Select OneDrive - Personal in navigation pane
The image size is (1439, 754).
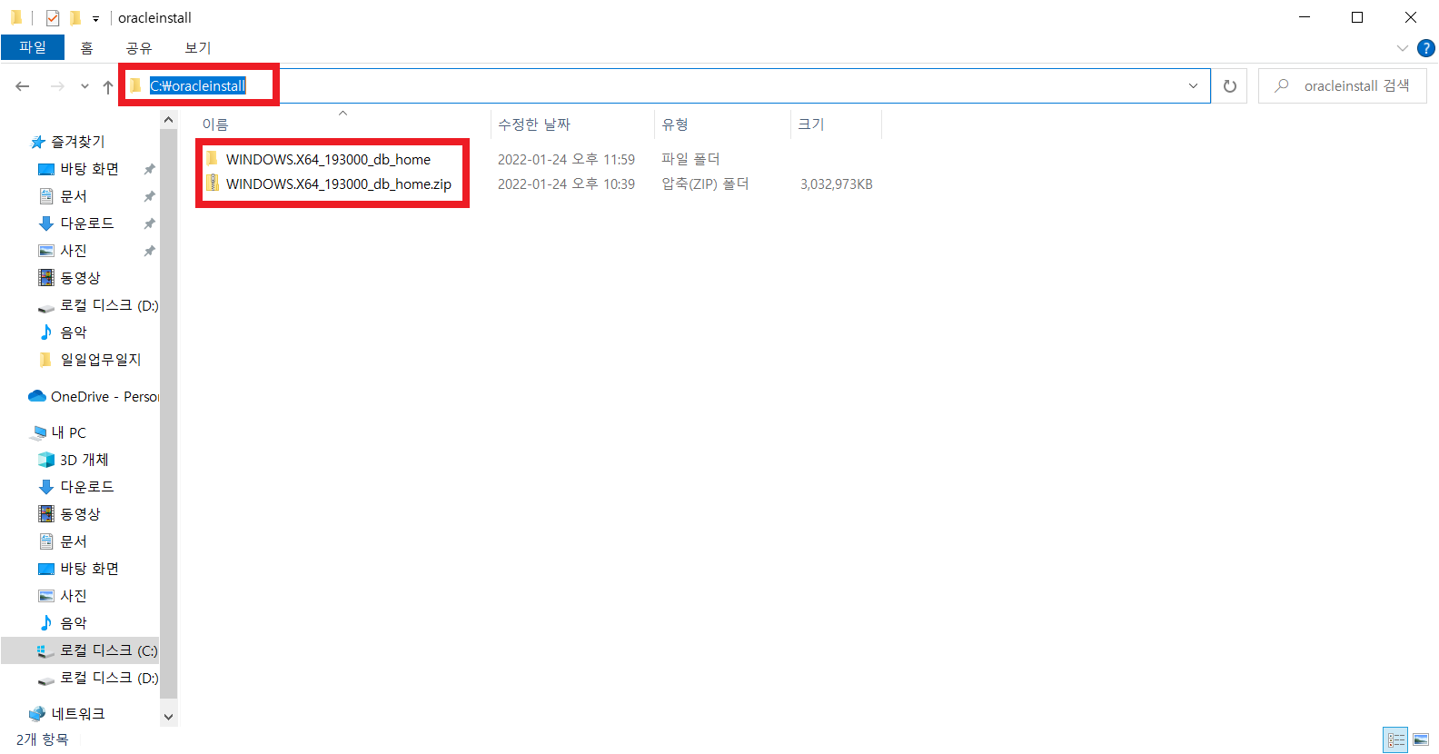click(104, 396)
